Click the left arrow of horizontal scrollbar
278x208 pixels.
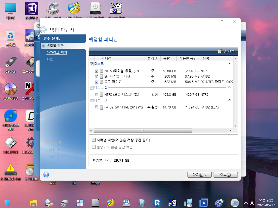pos(91,130)
